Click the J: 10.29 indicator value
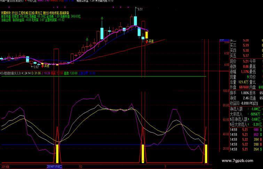Screen dimensions: 263x169 [x=46, y=73]
